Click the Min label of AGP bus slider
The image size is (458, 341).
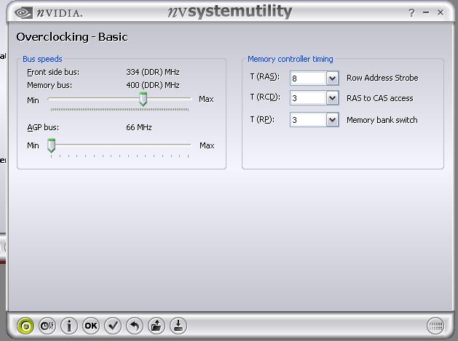[33, 145]
